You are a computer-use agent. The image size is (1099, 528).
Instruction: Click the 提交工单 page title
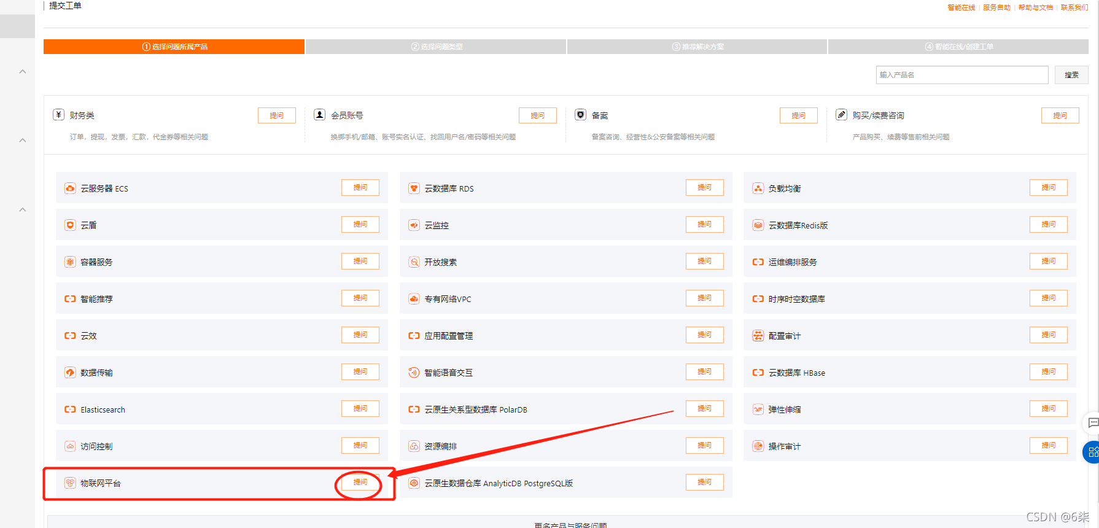[x=65, y=6]
